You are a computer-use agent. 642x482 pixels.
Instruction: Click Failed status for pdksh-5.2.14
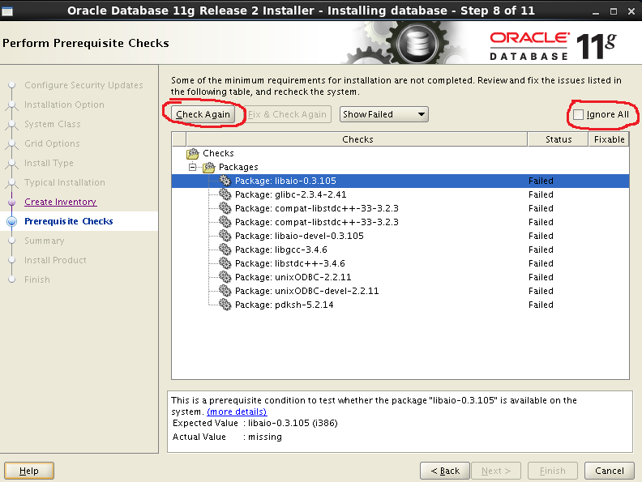coord(541,305)
